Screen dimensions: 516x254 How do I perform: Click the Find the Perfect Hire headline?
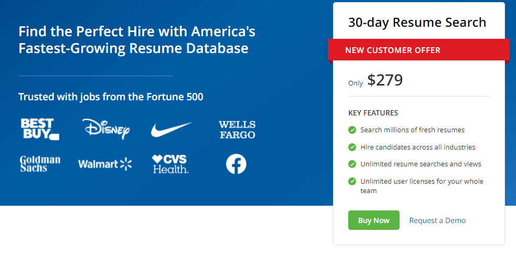tap(137, 40)
